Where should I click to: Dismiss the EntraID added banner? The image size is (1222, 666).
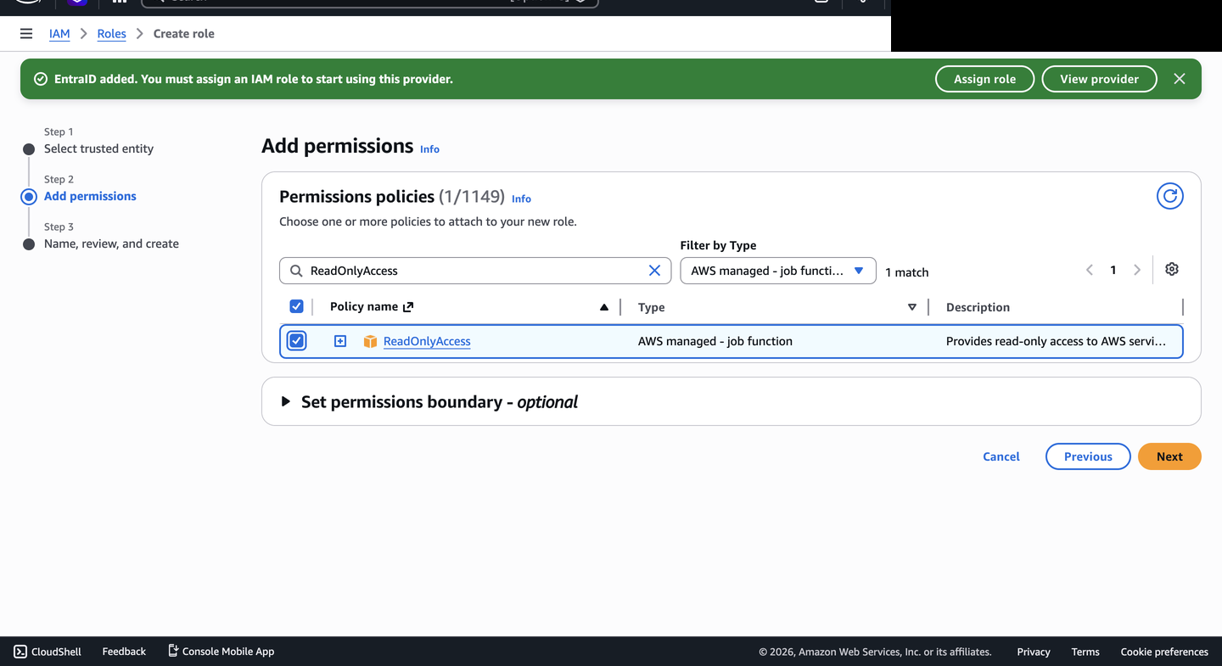1180,79
